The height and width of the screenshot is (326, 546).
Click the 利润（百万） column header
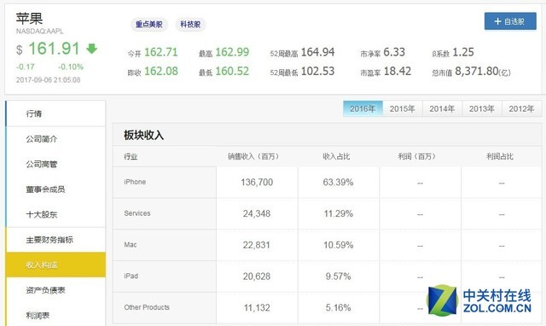pyautogui.click(x=417, y=157)
